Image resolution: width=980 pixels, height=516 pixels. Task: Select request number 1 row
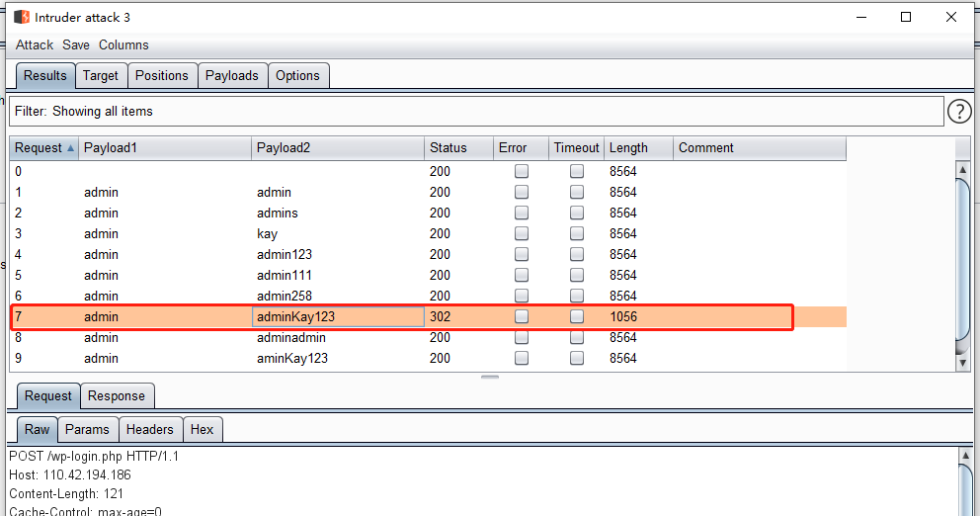click(x=428, y=192)
